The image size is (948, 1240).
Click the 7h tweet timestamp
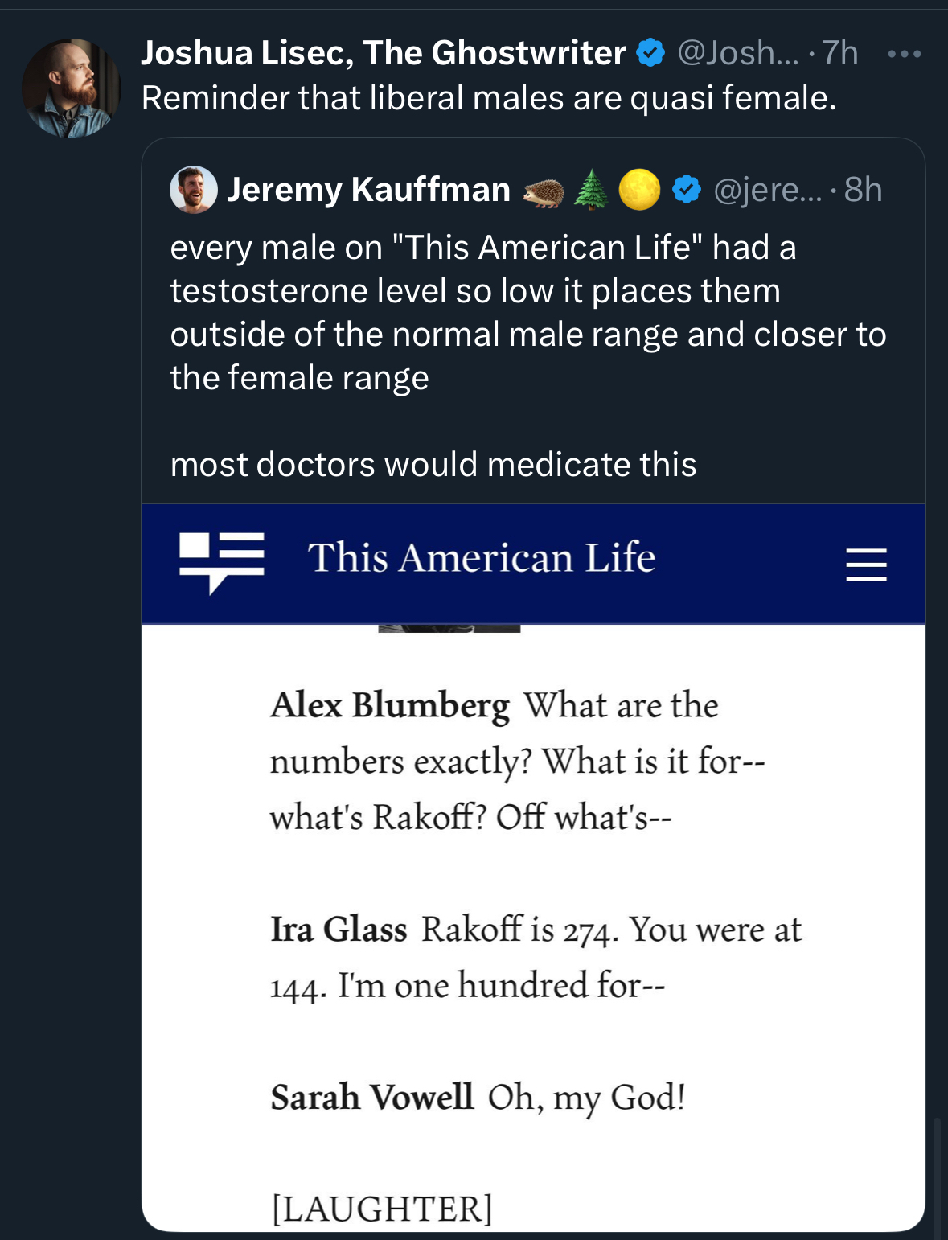(840, 53)
